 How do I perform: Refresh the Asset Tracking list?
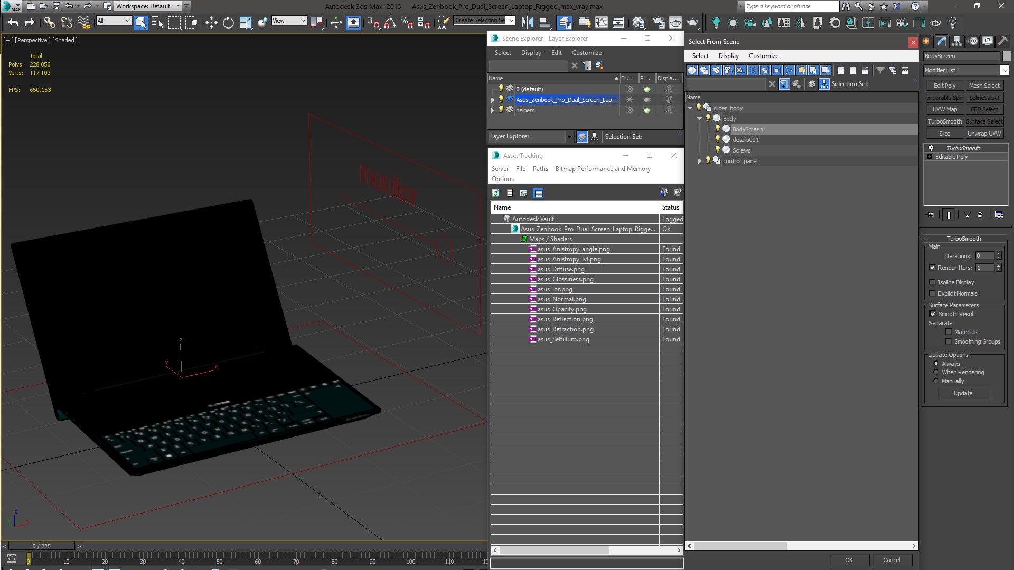(x=495, y=193)
